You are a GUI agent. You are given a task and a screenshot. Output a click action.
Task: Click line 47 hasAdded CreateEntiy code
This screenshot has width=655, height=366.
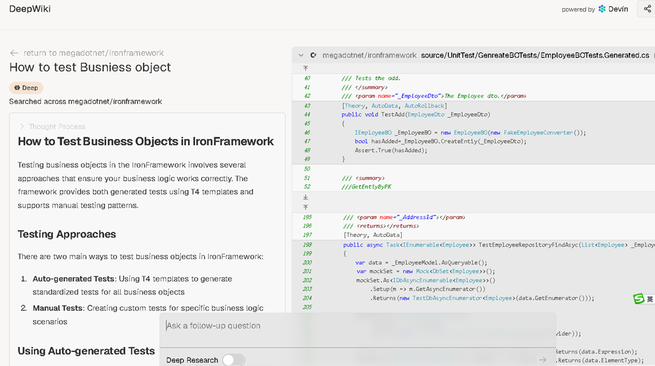(x=441, y=141)
